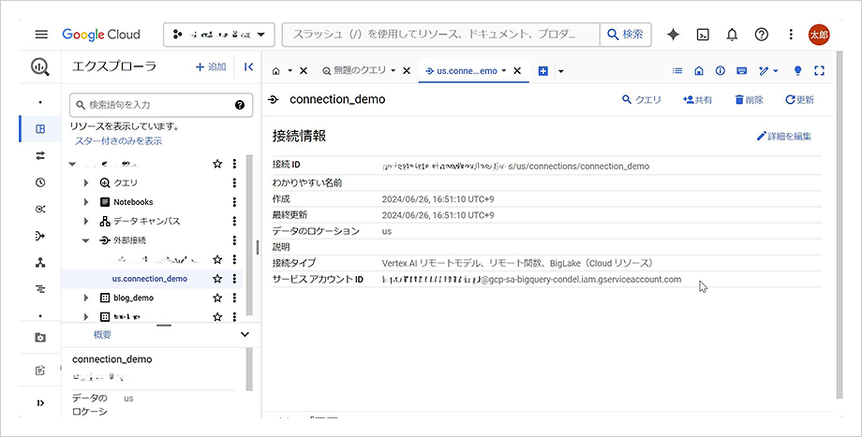
Task: Click 詳細を編集 edit details
Action: 784,136
